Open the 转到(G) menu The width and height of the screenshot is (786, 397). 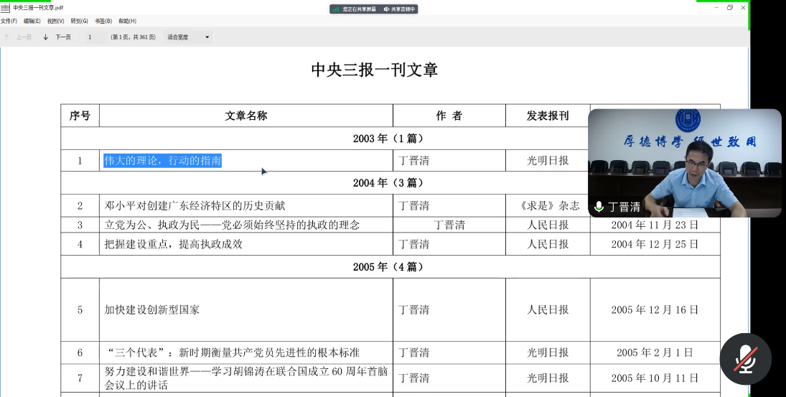click(x=79, y=21)
